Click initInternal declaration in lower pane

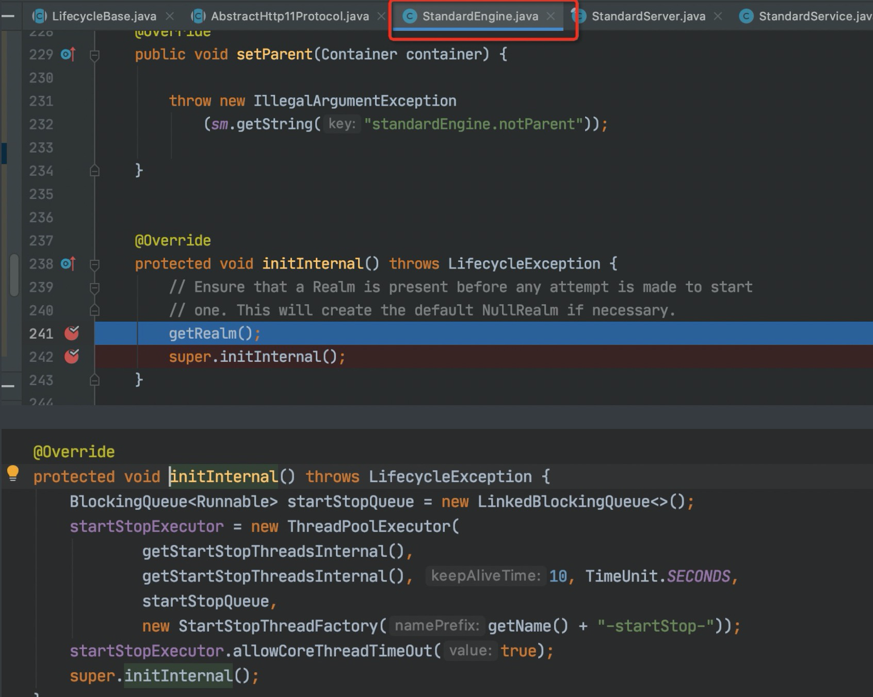224,476
